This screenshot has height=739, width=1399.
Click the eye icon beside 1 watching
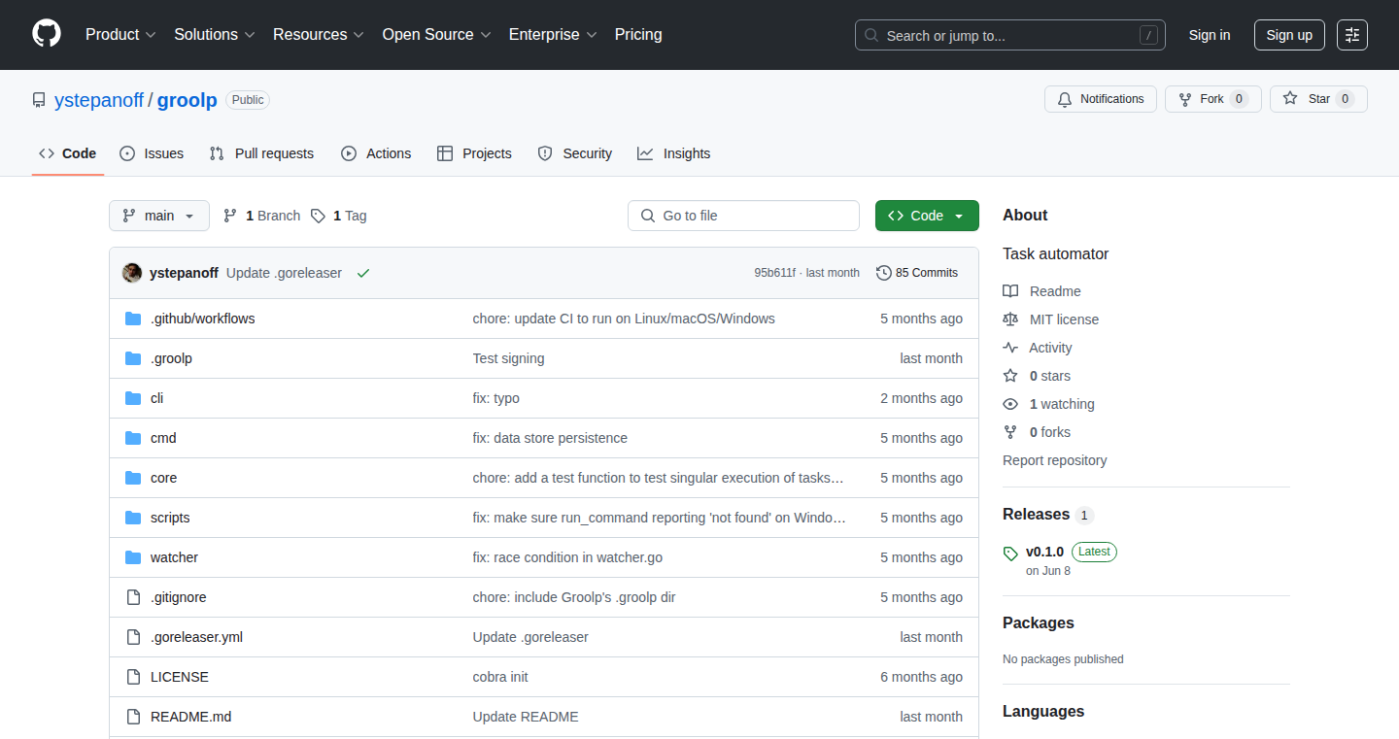(x=1010, y=404)
